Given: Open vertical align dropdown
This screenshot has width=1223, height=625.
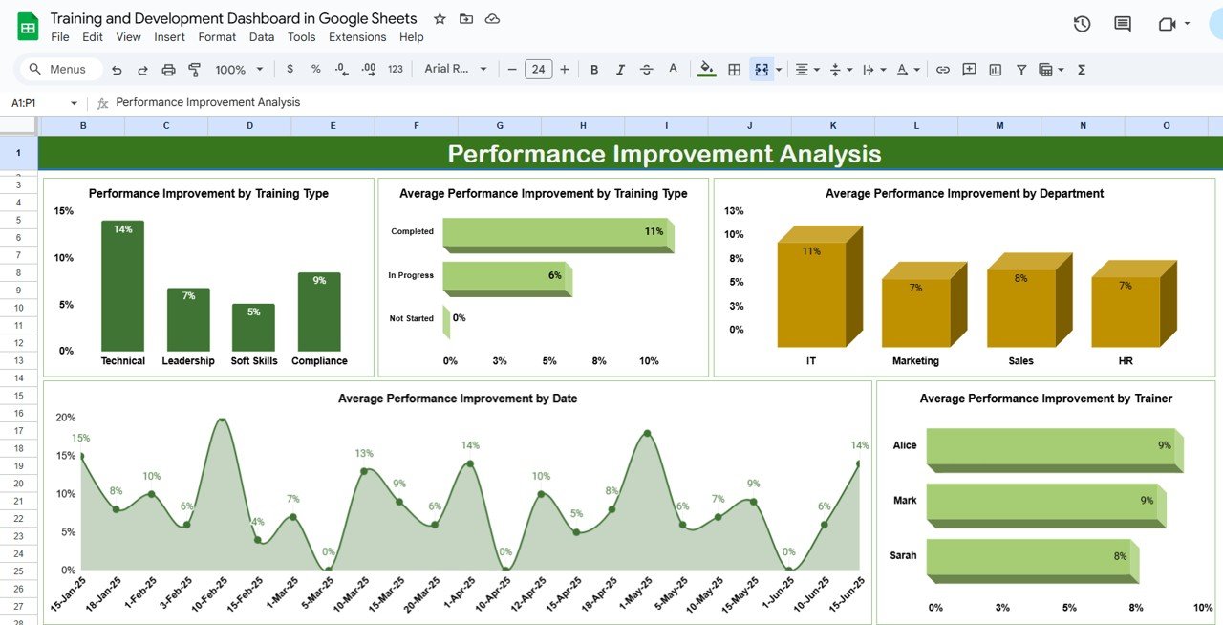Looking at the screenshot, I should click(x=840, y=70).
